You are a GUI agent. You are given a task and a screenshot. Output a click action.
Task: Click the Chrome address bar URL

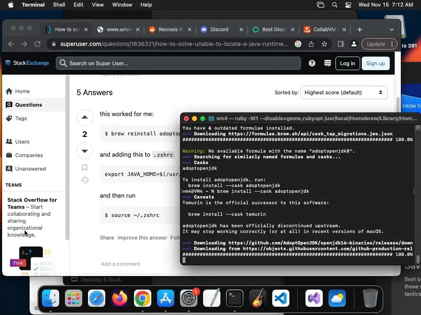point(174,44)
